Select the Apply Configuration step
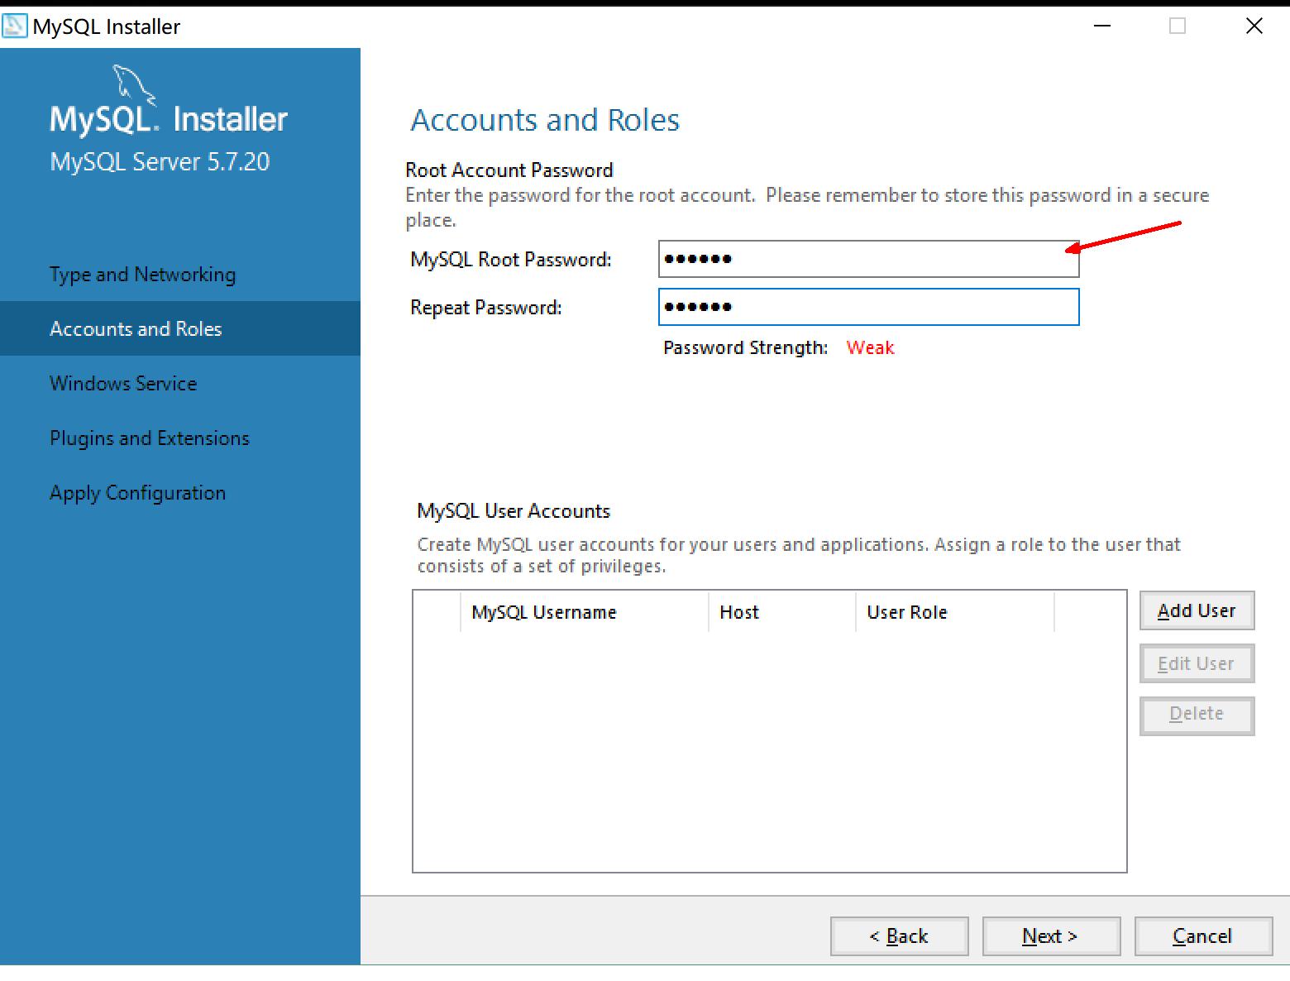 point(137,493)
